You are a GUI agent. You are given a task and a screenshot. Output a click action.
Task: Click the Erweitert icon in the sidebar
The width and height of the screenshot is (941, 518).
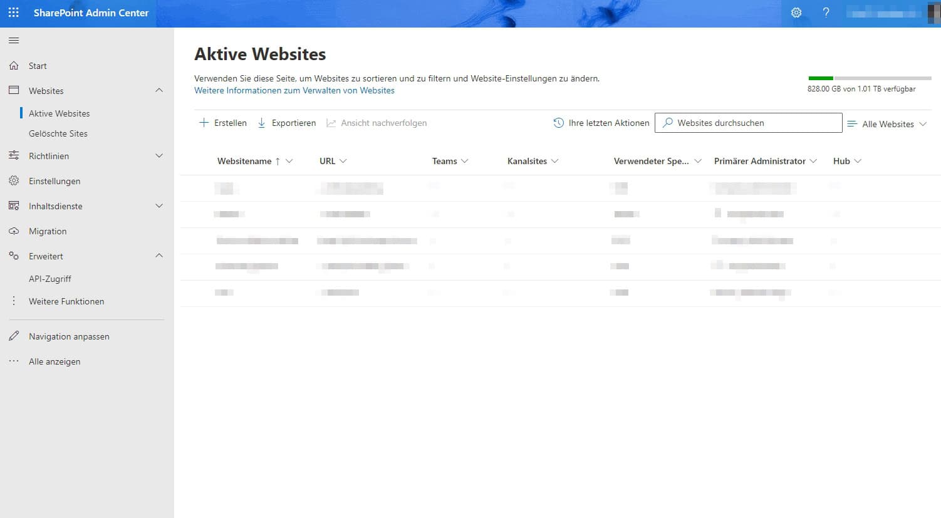click(13, 256)
